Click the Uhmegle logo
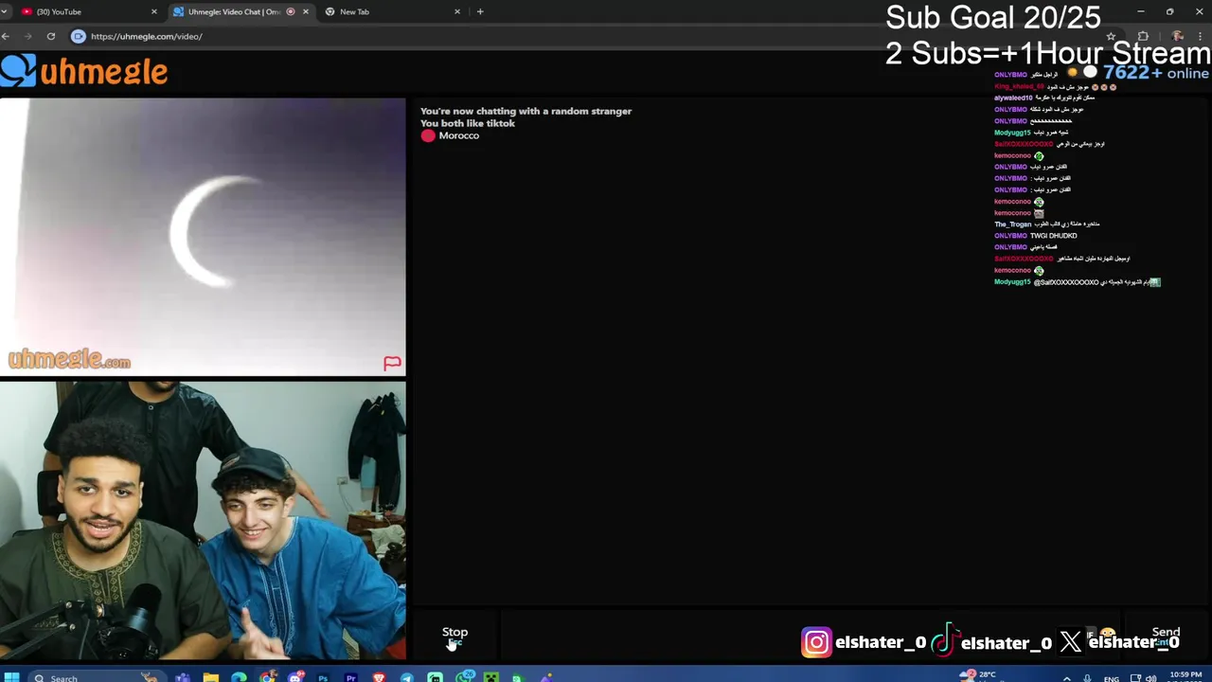Screen dimensions: 1212x682 (85, 71)
